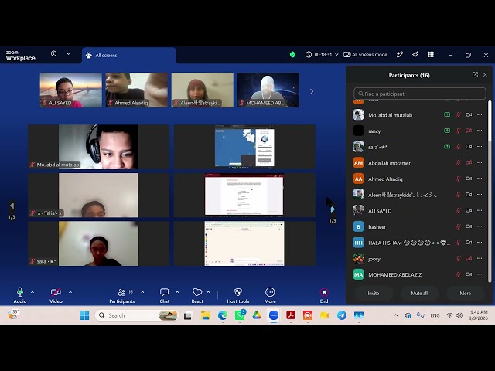The image size is (495, 371).
Task: Toggle camera for rancy
Action: click(469, 131)
